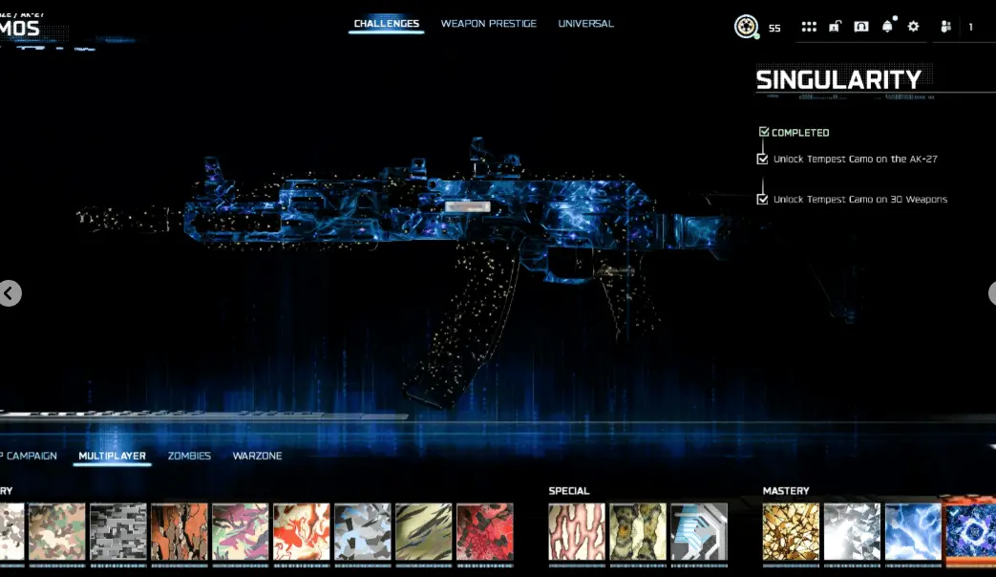Select the gold Mastery camo
Viewport: 996px width, 577px height.
(x=791, y=532)
